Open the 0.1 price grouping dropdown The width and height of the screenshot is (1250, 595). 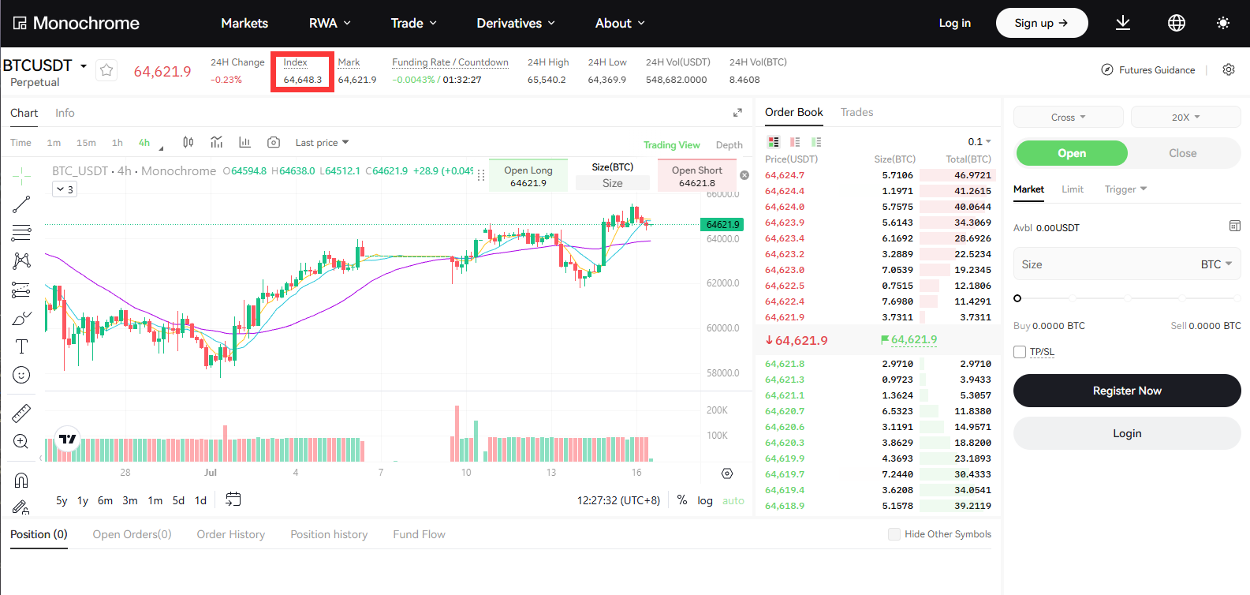[x=979, y=142]
